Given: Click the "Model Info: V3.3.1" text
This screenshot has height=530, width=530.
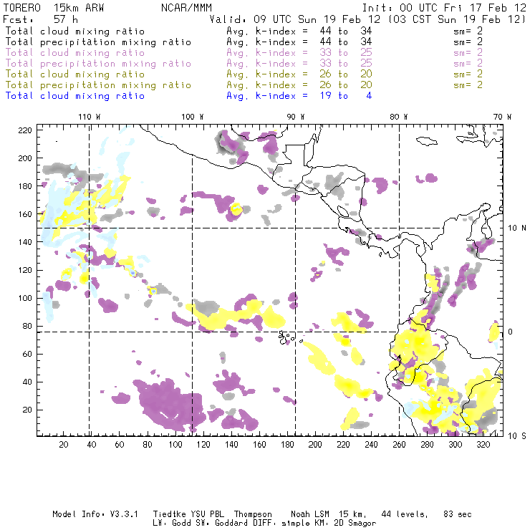Looking at the screenshot, I should (x=95, y=514).
